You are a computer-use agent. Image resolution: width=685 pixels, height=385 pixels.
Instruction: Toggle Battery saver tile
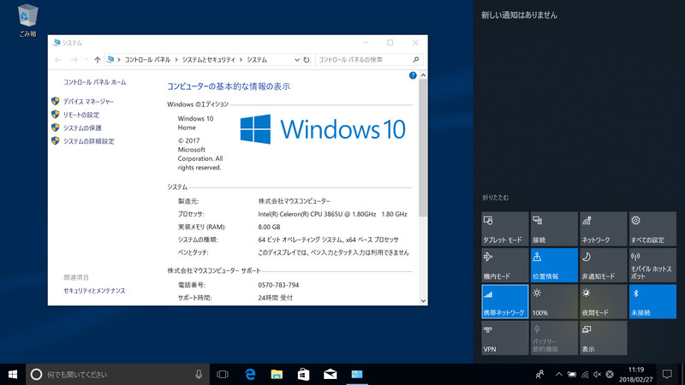554,338
